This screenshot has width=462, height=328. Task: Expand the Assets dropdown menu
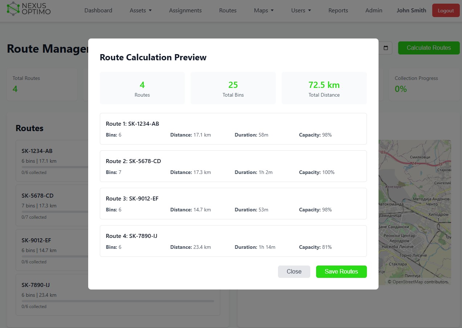[141, 11]
